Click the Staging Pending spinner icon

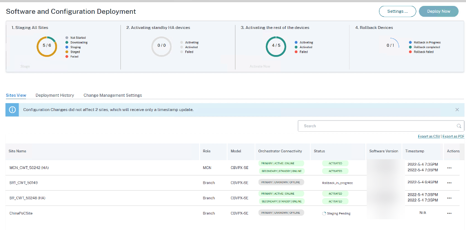click(324, 213)
